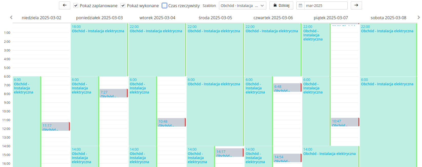Image resolution: width=422 pixels, height=167 pixels.
Task: Click the back arrow button in toolbar
Action: pyautogui.click(x=65, y=5)
